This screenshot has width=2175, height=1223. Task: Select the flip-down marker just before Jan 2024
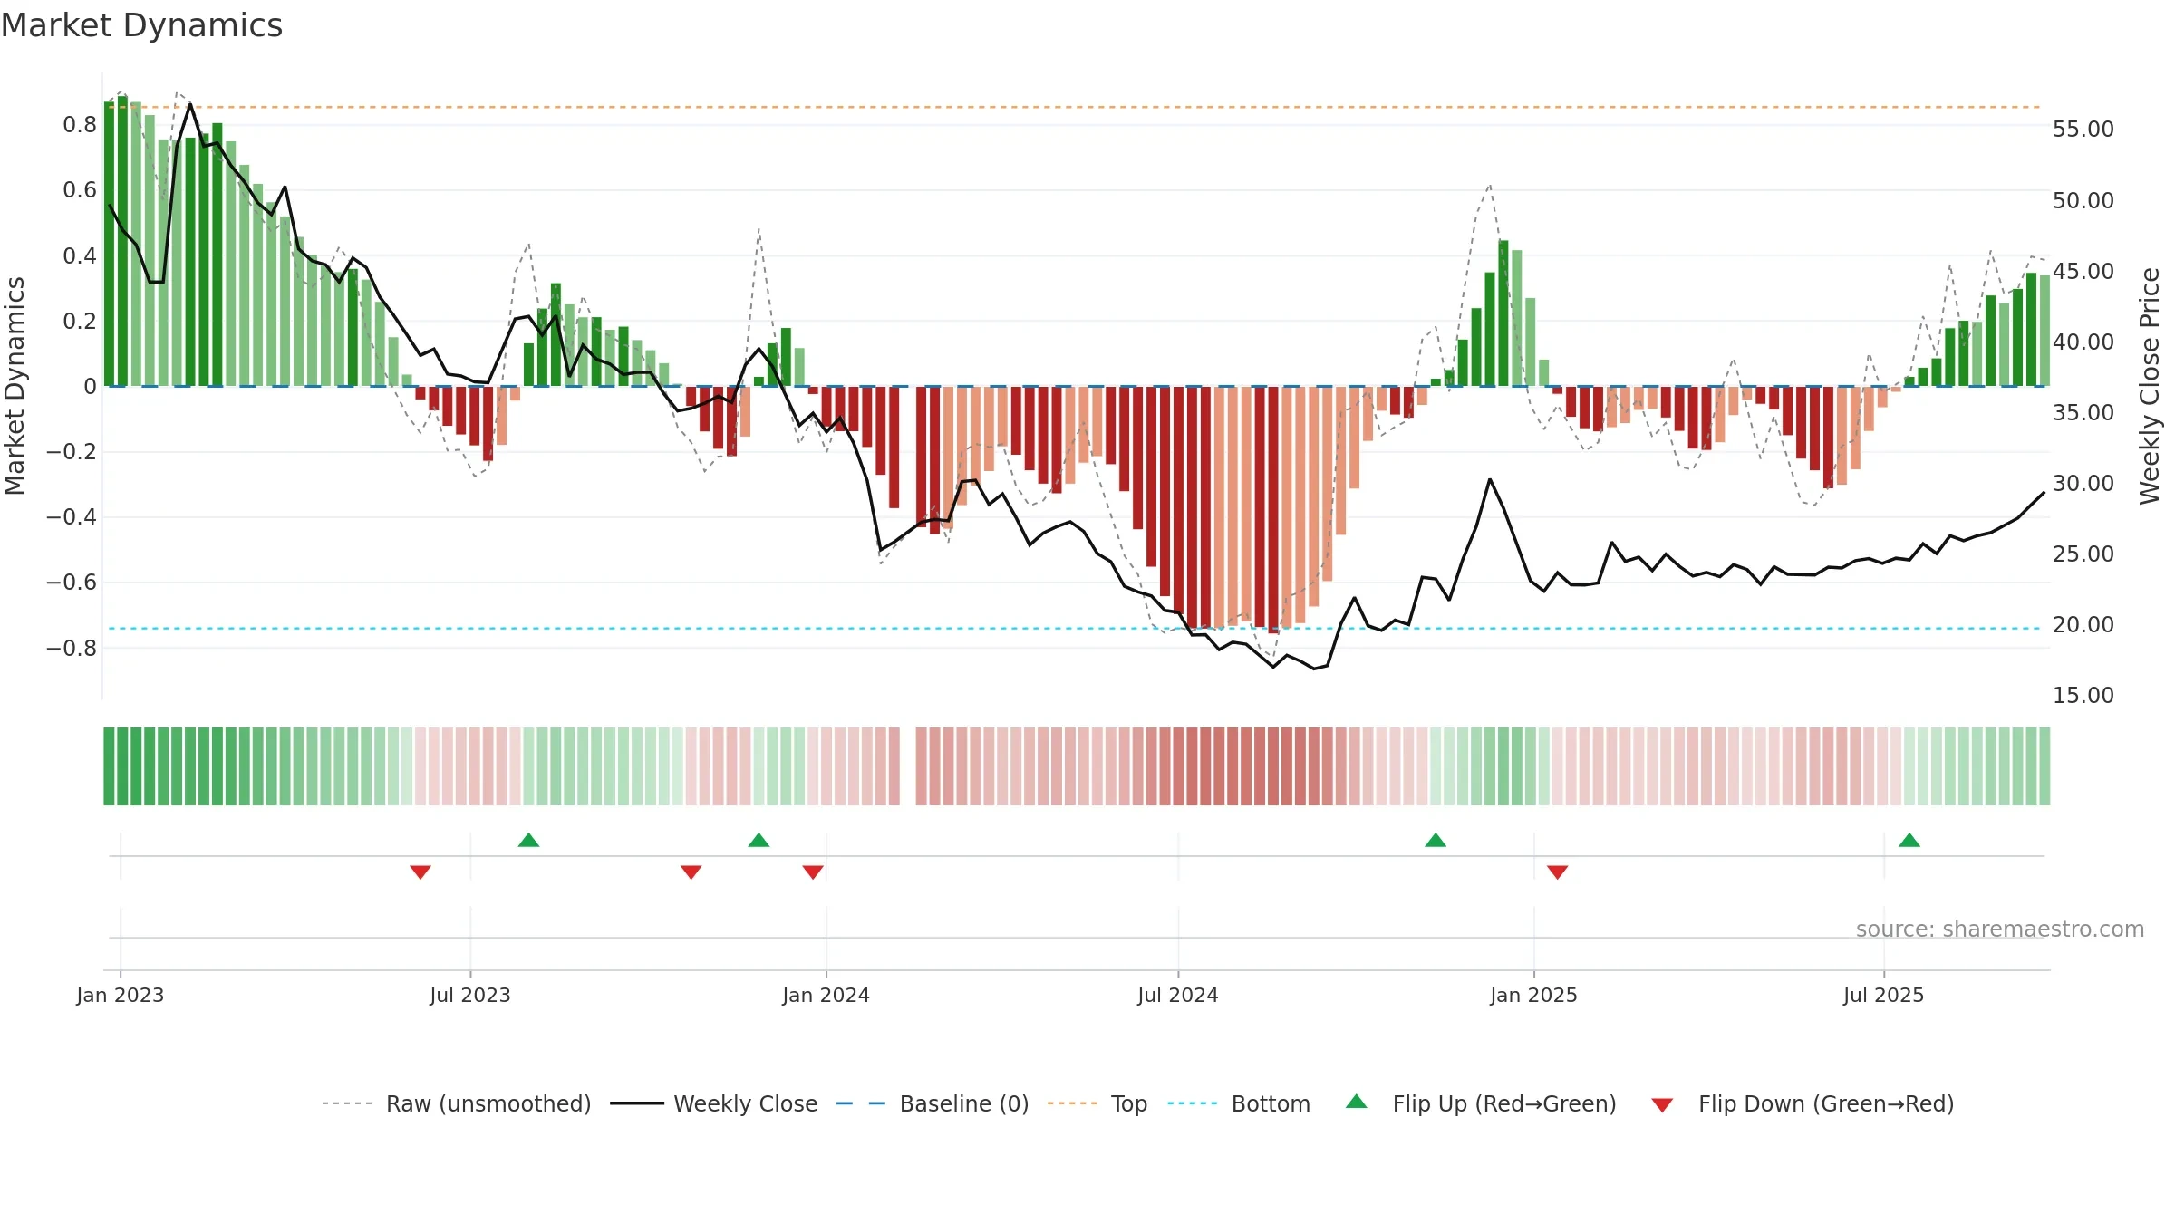point(813,872)
